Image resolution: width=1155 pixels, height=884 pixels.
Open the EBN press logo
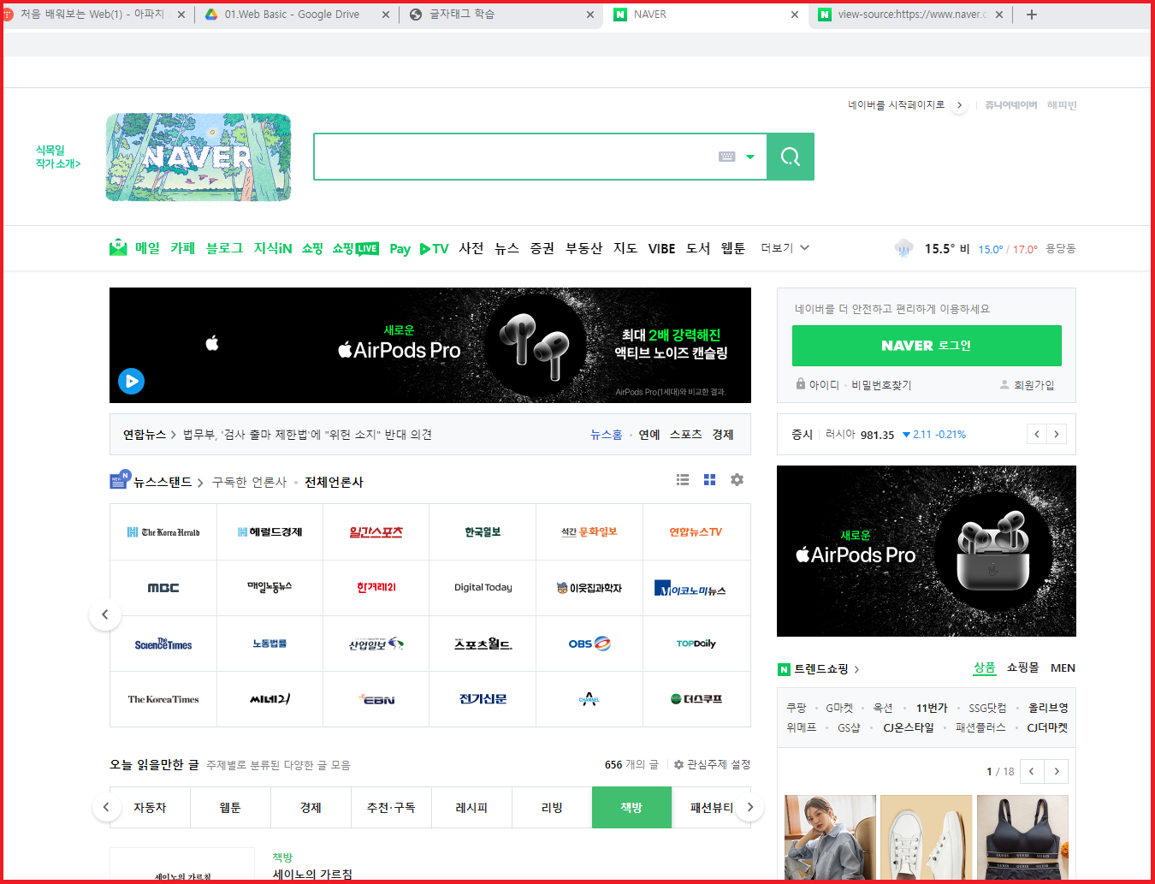(376, 699)
